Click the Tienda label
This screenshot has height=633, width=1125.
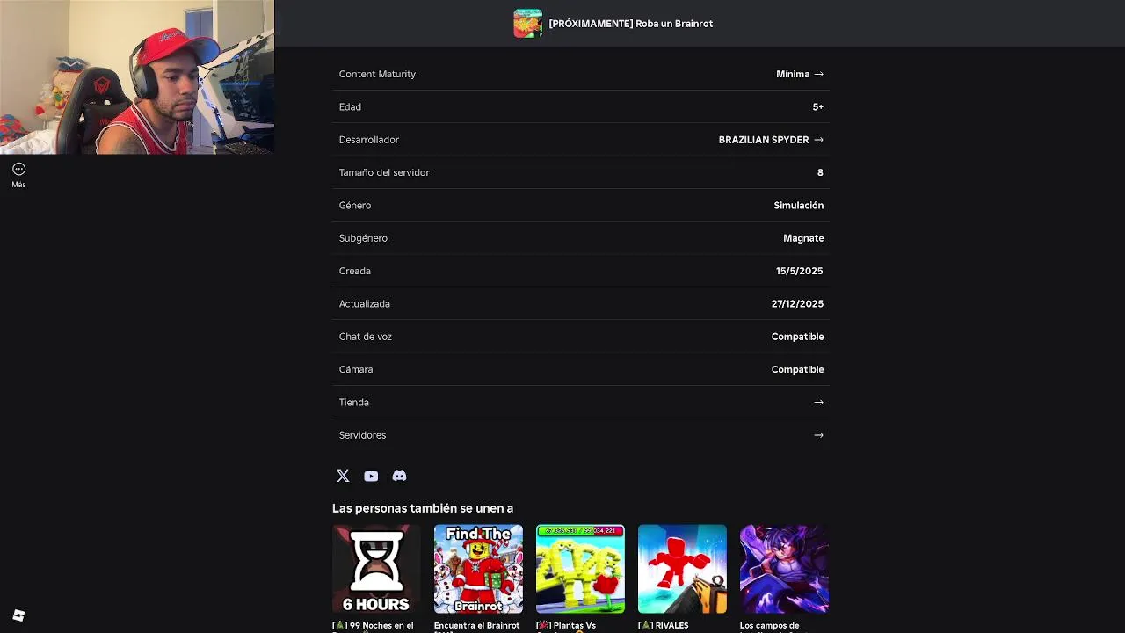(353, 402)
